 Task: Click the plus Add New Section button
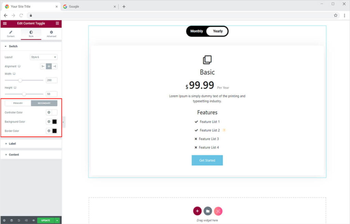(197, 211)
